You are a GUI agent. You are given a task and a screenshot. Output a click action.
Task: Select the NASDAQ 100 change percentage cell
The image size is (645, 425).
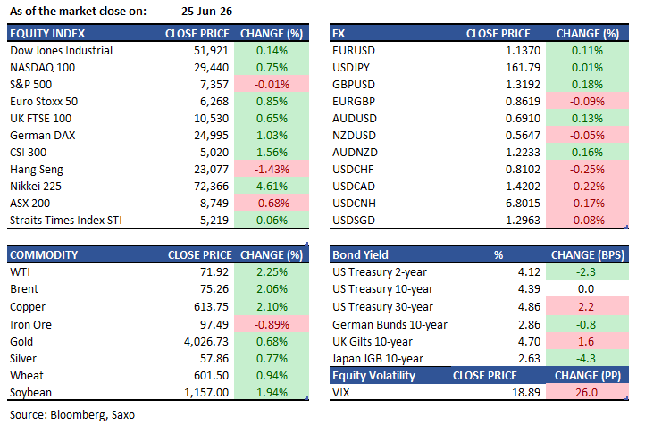point(272,67)
